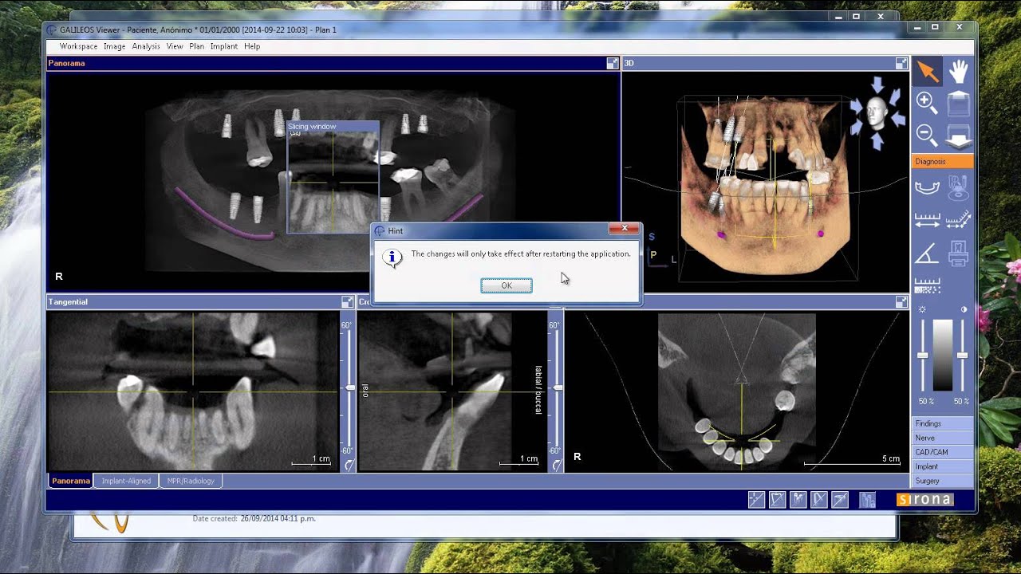Open the View menu
This screenshot has height=574, width=1021.
pyautogui.click(x=175, y=46)
